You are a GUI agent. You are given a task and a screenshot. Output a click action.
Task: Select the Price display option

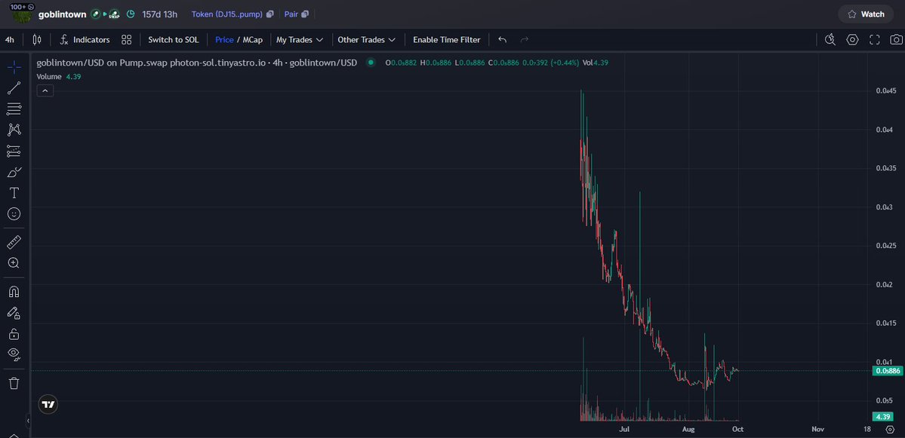[x=224, y=40]
